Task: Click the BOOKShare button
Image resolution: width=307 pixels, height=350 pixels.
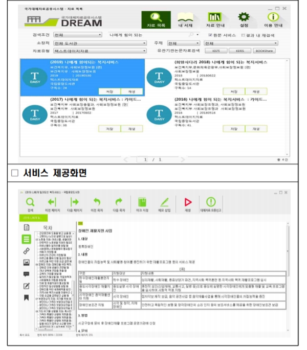Action: coord(265,51)
